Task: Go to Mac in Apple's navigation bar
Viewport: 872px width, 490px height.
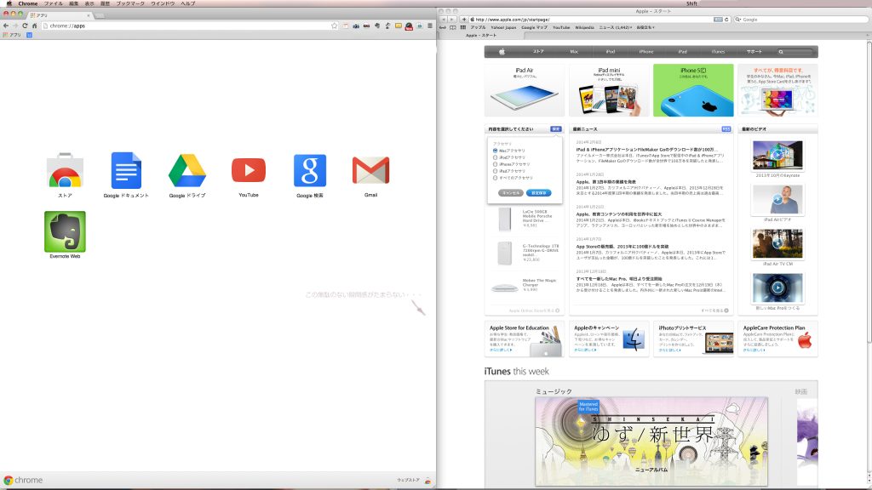Action: click(x=574, y=52)
